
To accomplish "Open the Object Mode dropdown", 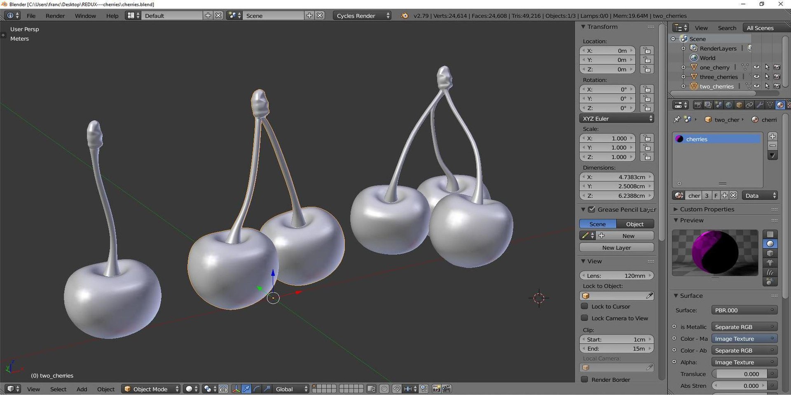I will click(x=151, y=389).
